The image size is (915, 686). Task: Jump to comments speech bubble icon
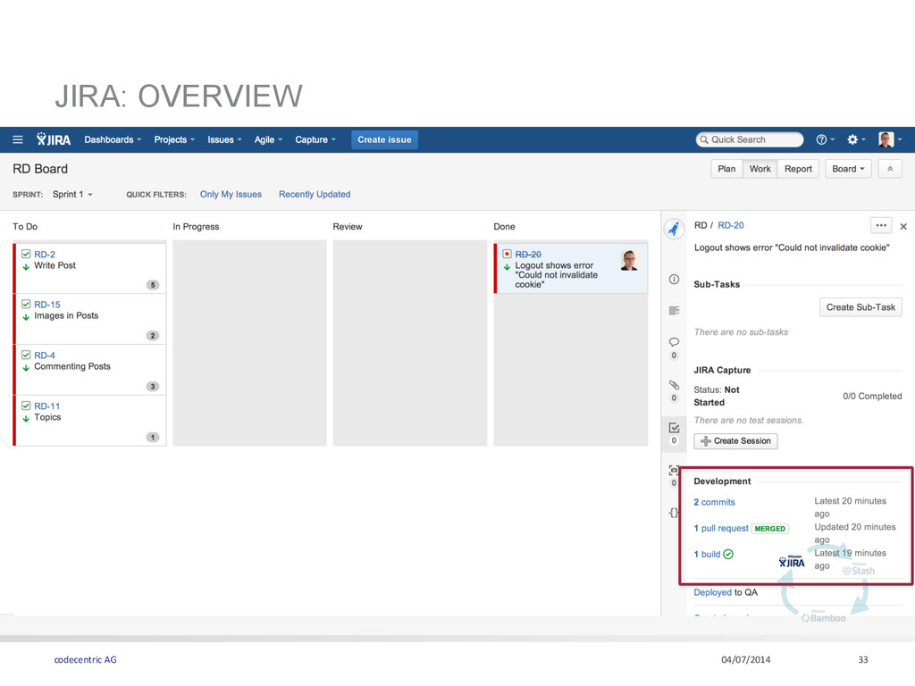coord(674,342)
